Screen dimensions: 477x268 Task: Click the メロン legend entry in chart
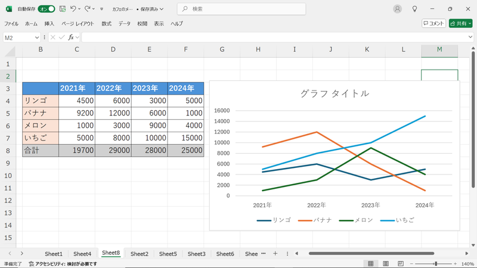[x=356, y=220]
